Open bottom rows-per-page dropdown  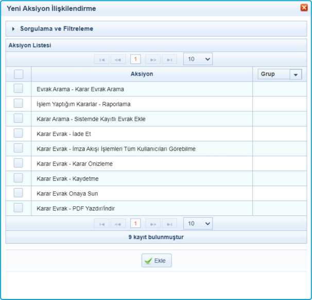tap(198, 224)
